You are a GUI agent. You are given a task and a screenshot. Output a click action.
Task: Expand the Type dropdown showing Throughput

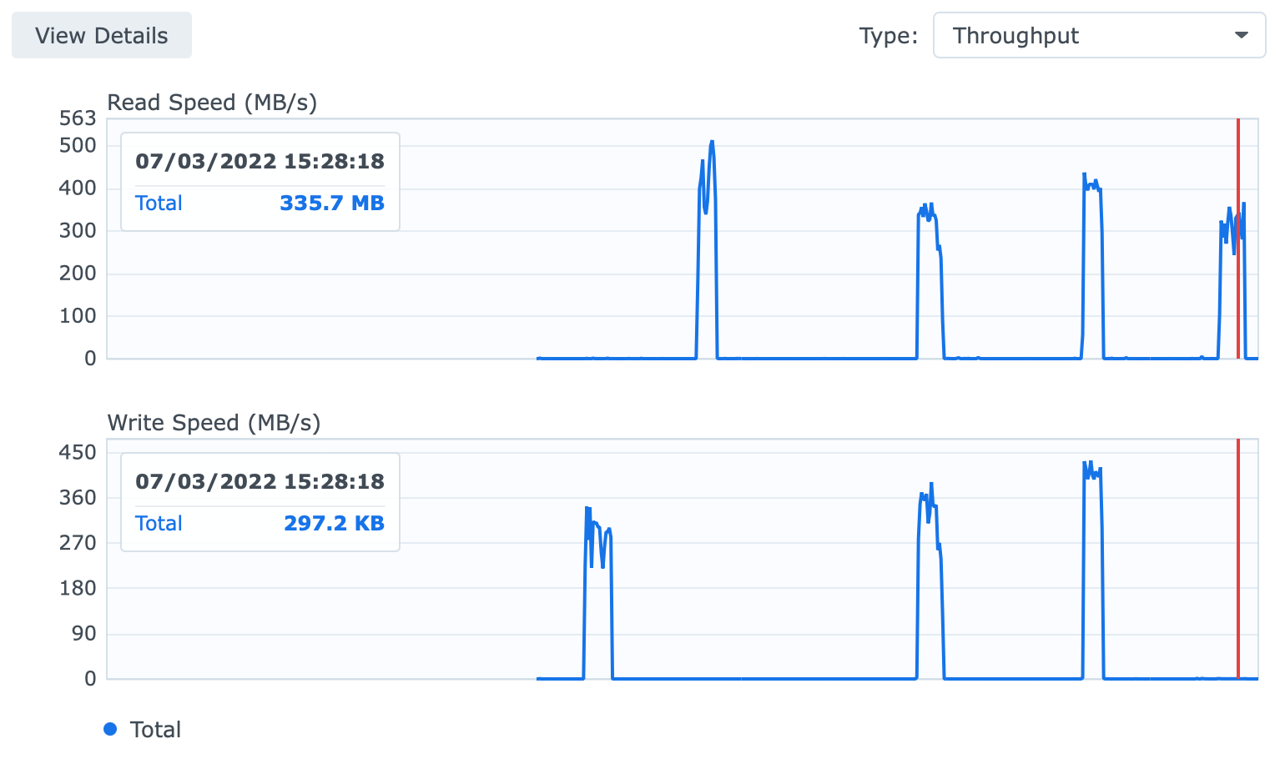(x=1099, y=36)
